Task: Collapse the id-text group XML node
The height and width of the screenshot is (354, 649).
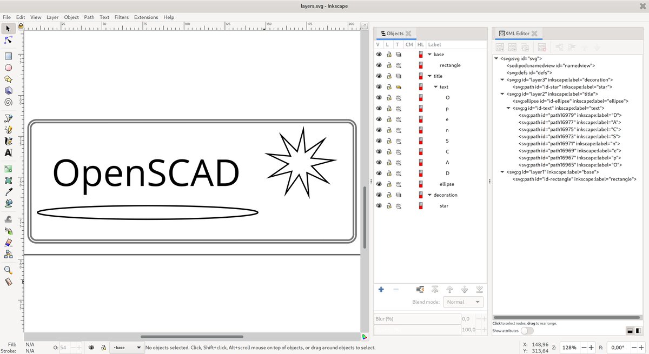Action: point(508,108)
